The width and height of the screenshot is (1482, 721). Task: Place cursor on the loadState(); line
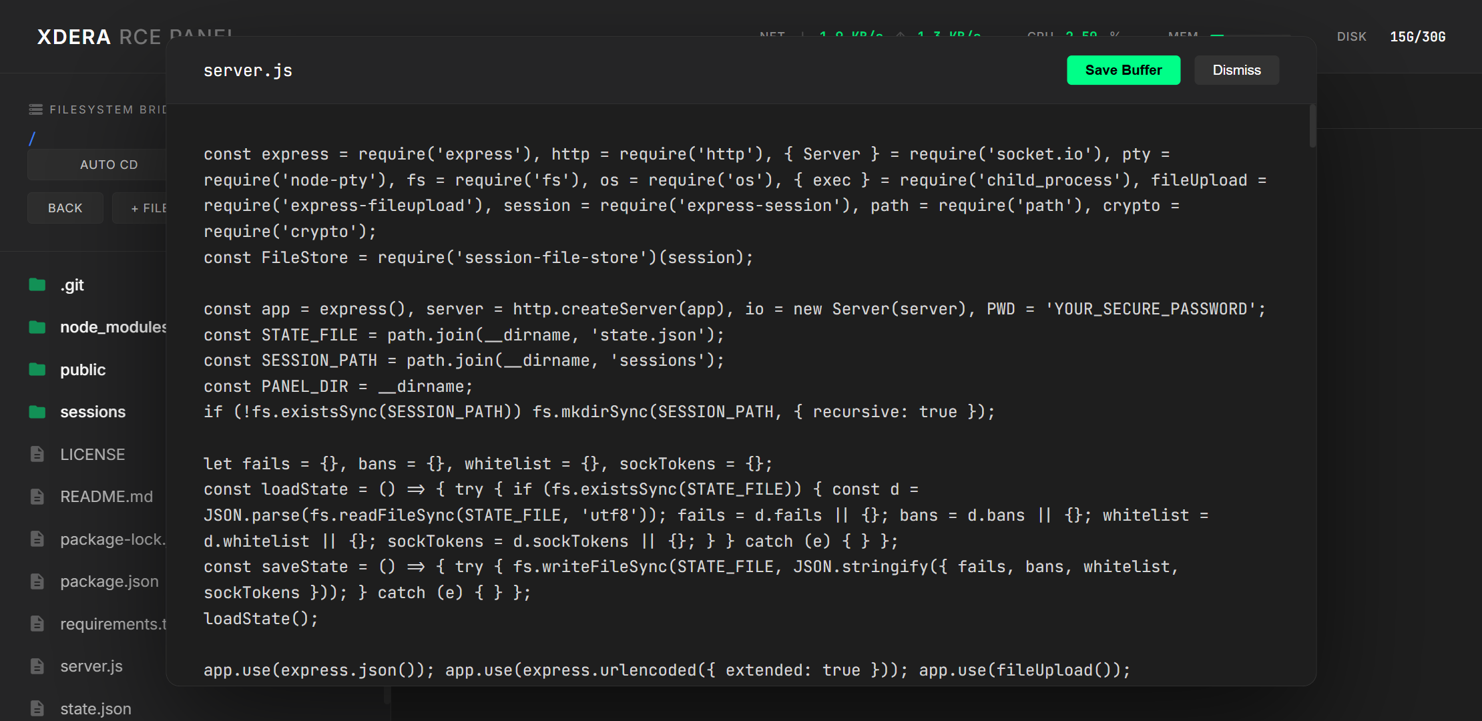pos(261,619)
